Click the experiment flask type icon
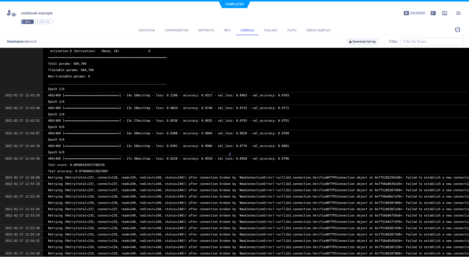The width and height of the screenshot is (469, 257). [11, 13]
